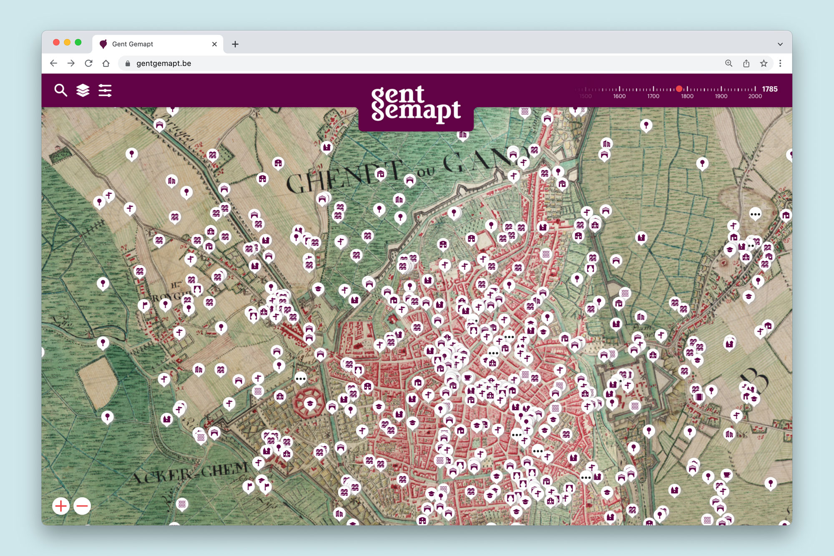834x556 pixels.
Task: Open tree pin nearest above the zoom buttons
Action: (x=108, y=417)
